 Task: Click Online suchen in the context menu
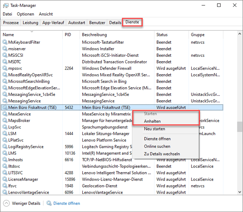[x=157, y=146]
